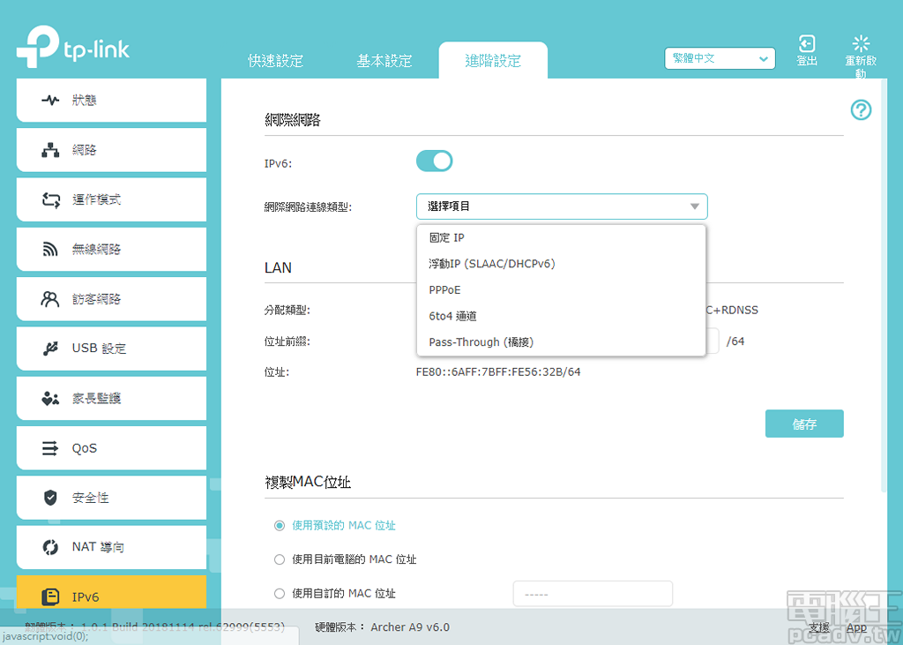Open the help question mark icon
This screenshot has width=903, height=645.
click(861, 110)
